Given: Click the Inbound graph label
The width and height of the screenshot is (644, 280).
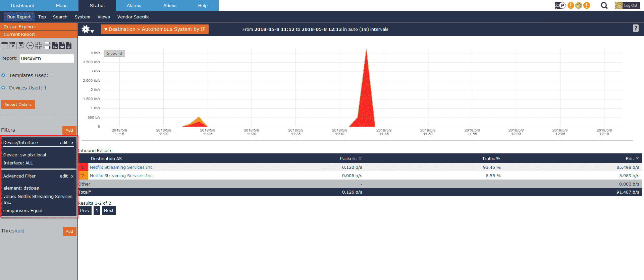Looking at the screenshot, I should click(x=114, y=53).
